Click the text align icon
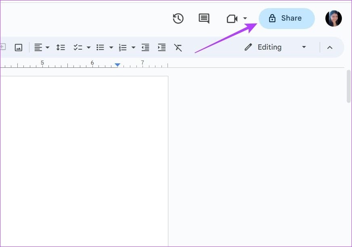The width and height of the screenshot is (352, 247). pyautogui.click(x=38, y=47)
